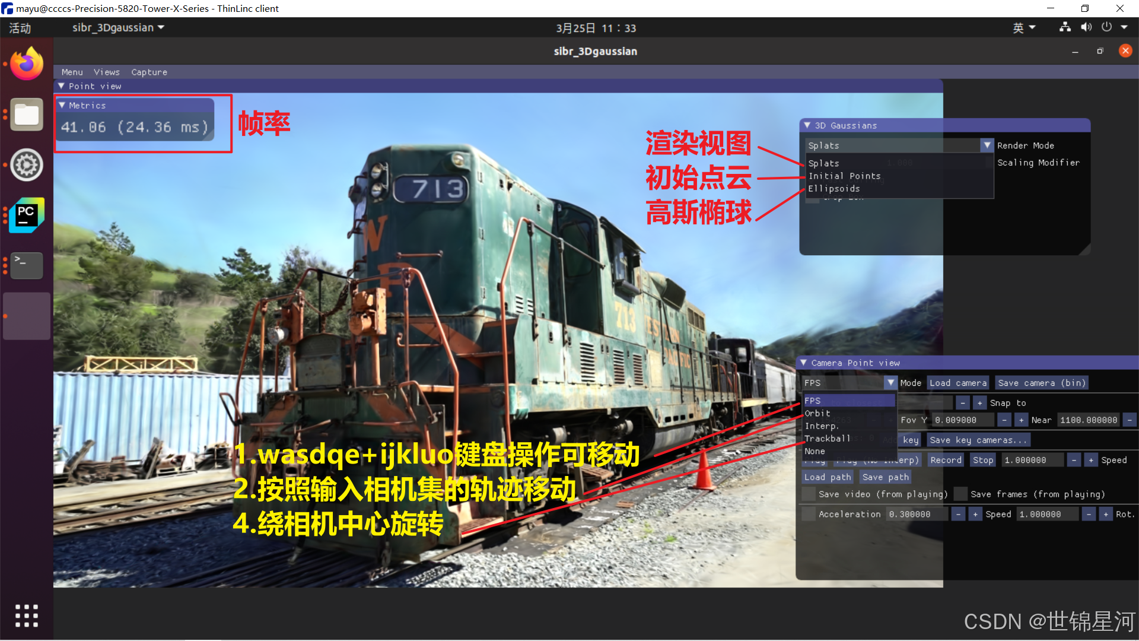Open the Menu menu
Screen dimensions: 1139x641
coord(72,72)
